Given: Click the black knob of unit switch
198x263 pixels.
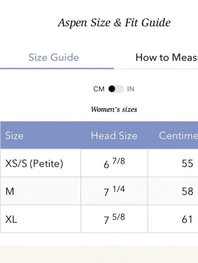Looking at the screenshot, I should click(x=112, y=89).
